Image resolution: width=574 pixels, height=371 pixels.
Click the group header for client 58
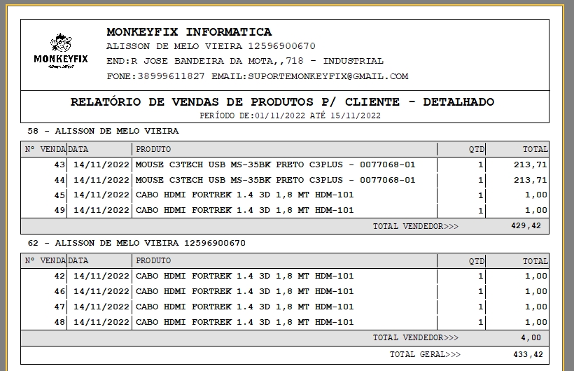[103, 131]
